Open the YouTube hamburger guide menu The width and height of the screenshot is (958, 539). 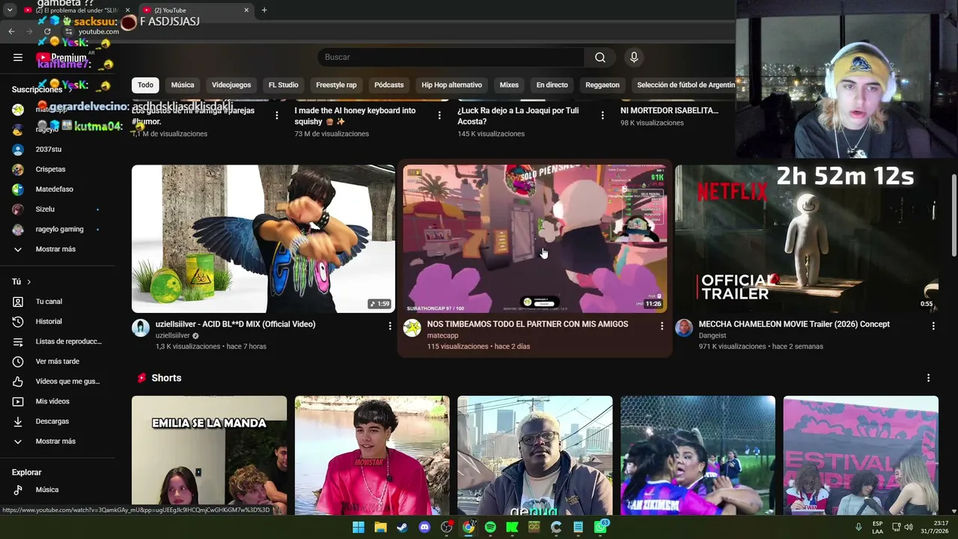tap(18, 58)
